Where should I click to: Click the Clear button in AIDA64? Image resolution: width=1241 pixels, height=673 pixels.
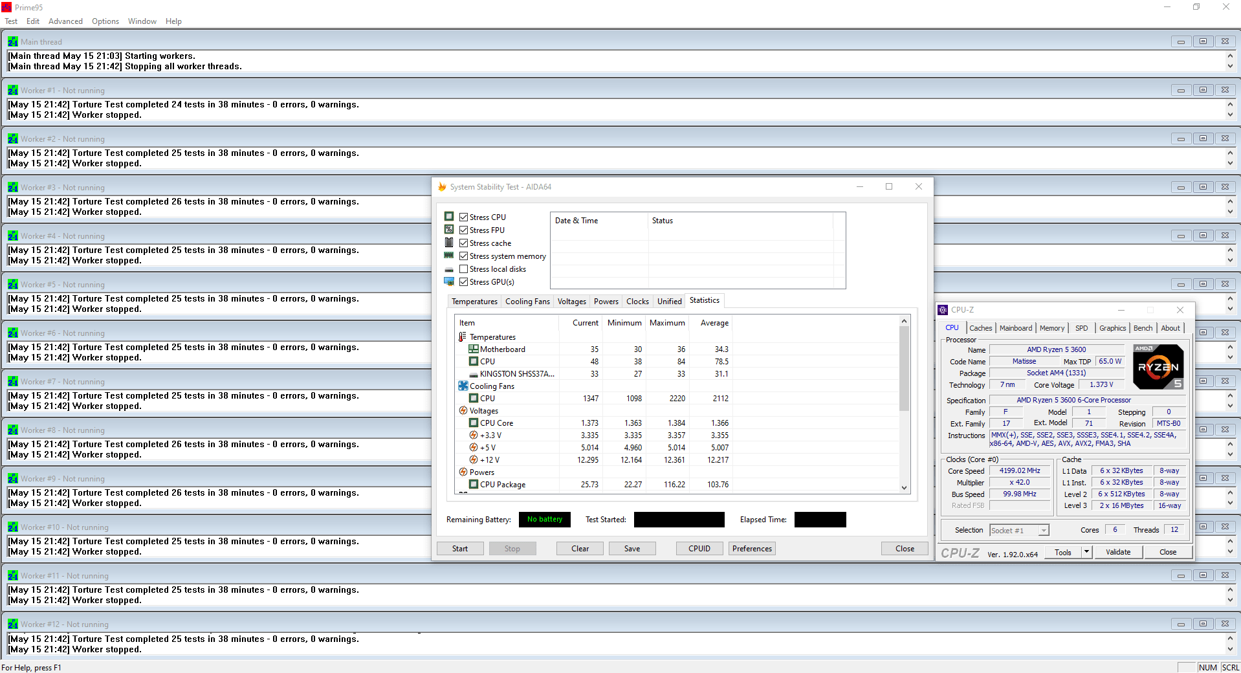pyautogui.click(x=580, y=549)
